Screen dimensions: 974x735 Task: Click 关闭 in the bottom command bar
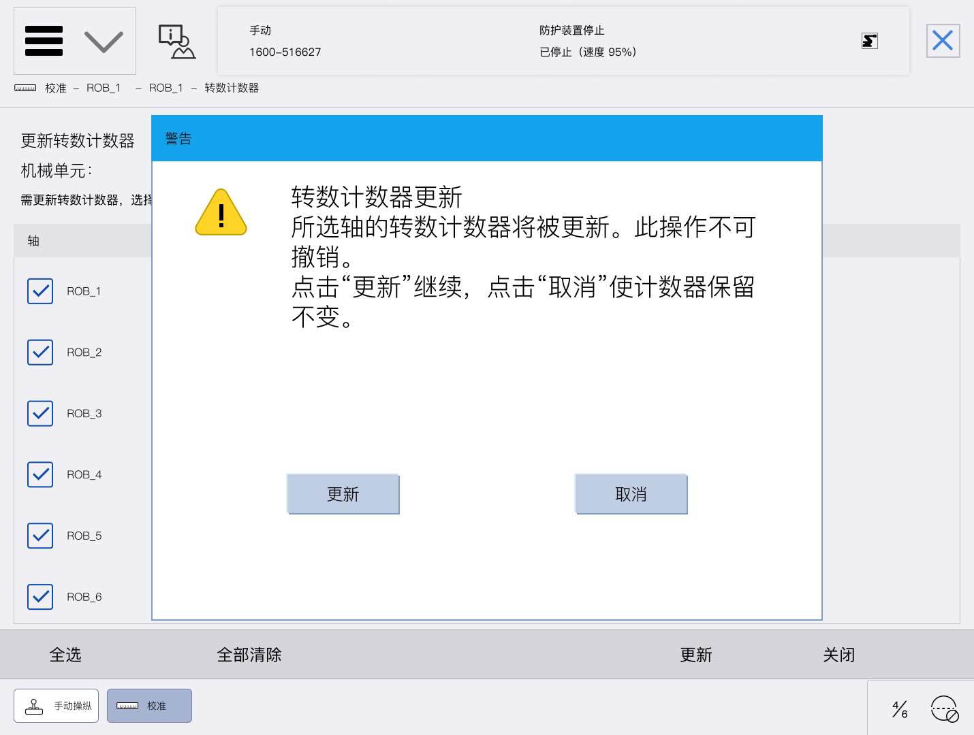pyautogui.click(x=838, y=655)
